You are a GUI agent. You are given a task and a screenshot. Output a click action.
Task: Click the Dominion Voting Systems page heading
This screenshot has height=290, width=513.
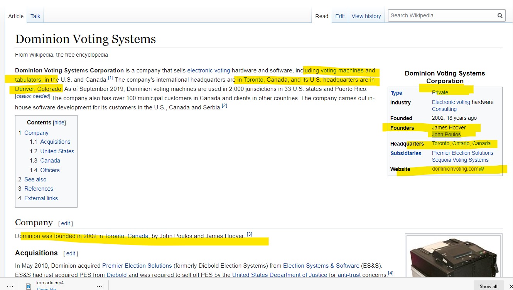coord(86,39)
